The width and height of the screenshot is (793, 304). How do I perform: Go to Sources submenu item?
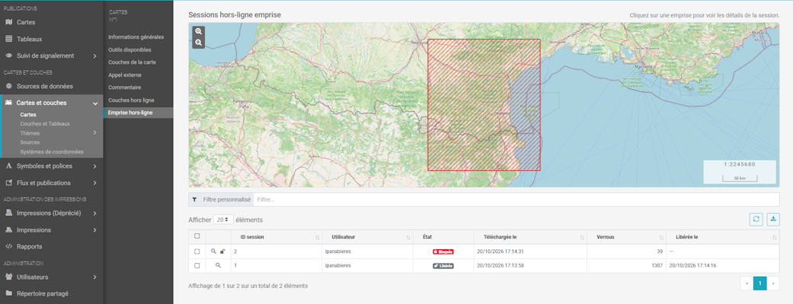pyautogui.click(x=30, y=142)
